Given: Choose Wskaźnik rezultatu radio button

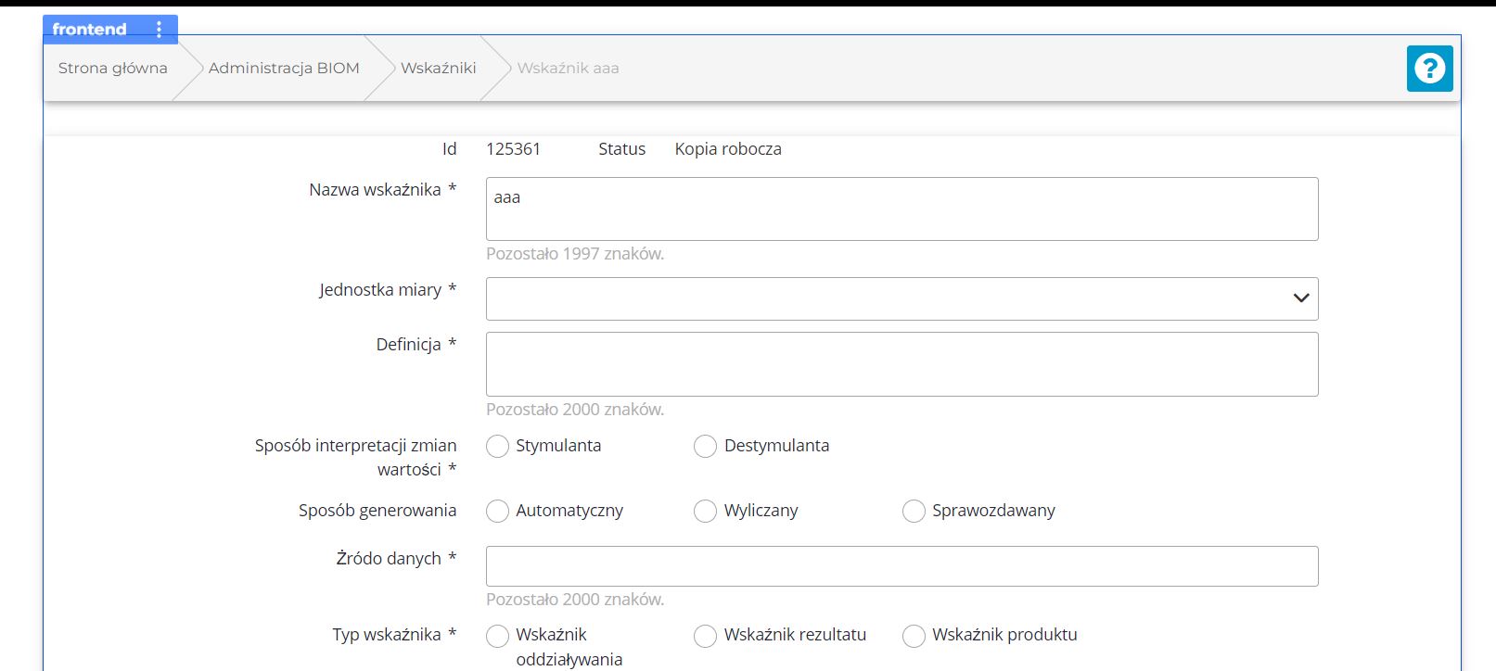Looking at the screenshot, I should point(706,636).
